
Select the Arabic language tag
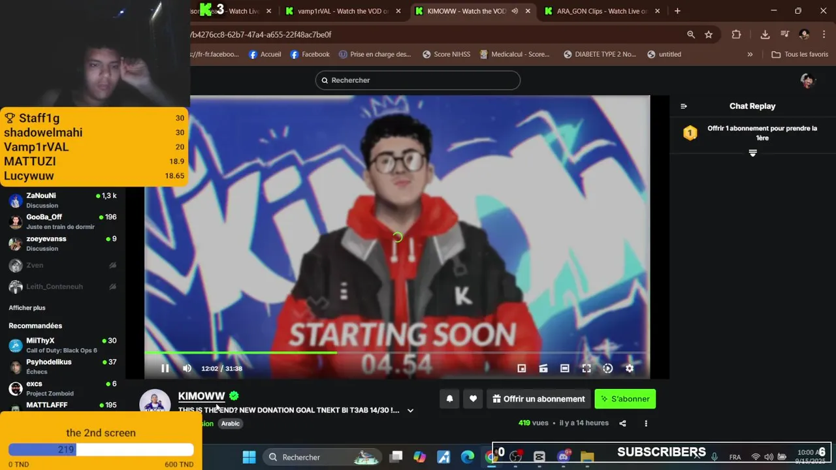231,424
